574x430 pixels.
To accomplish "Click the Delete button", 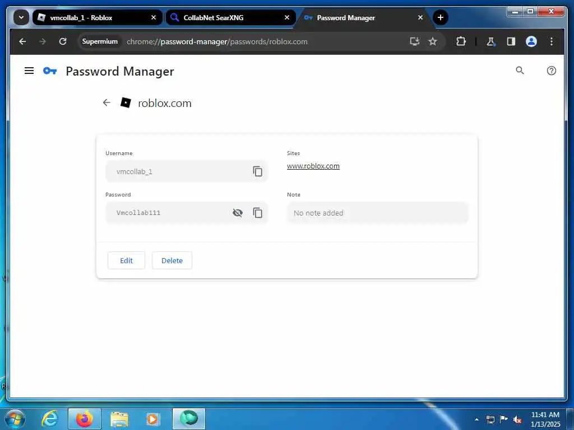I will pyautogui.click(x=172, y=260).
